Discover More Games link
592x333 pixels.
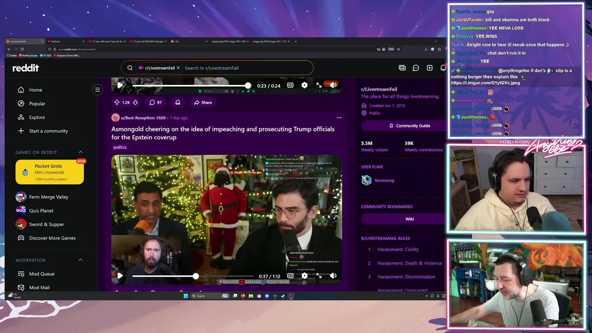click(52, 238)
